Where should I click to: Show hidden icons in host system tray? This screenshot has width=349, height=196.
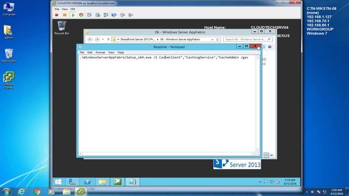[x=307, y=192]
